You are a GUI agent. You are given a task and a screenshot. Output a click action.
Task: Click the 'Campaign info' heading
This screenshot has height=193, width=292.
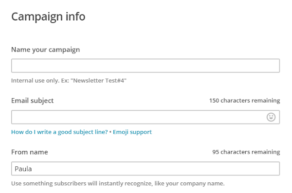pos(48,17)
